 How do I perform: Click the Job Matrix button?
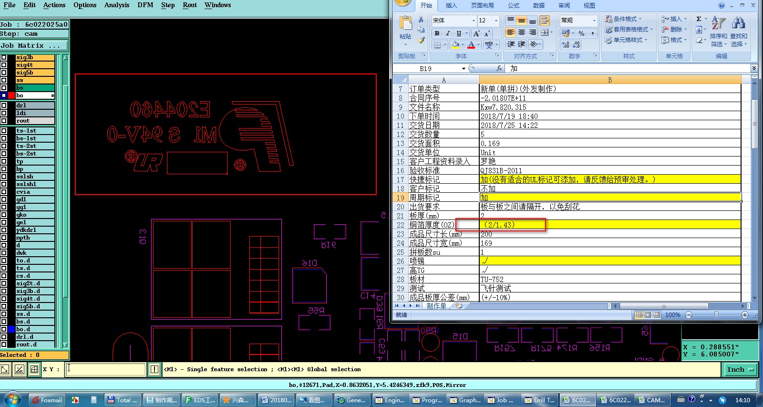coord(34,46)
